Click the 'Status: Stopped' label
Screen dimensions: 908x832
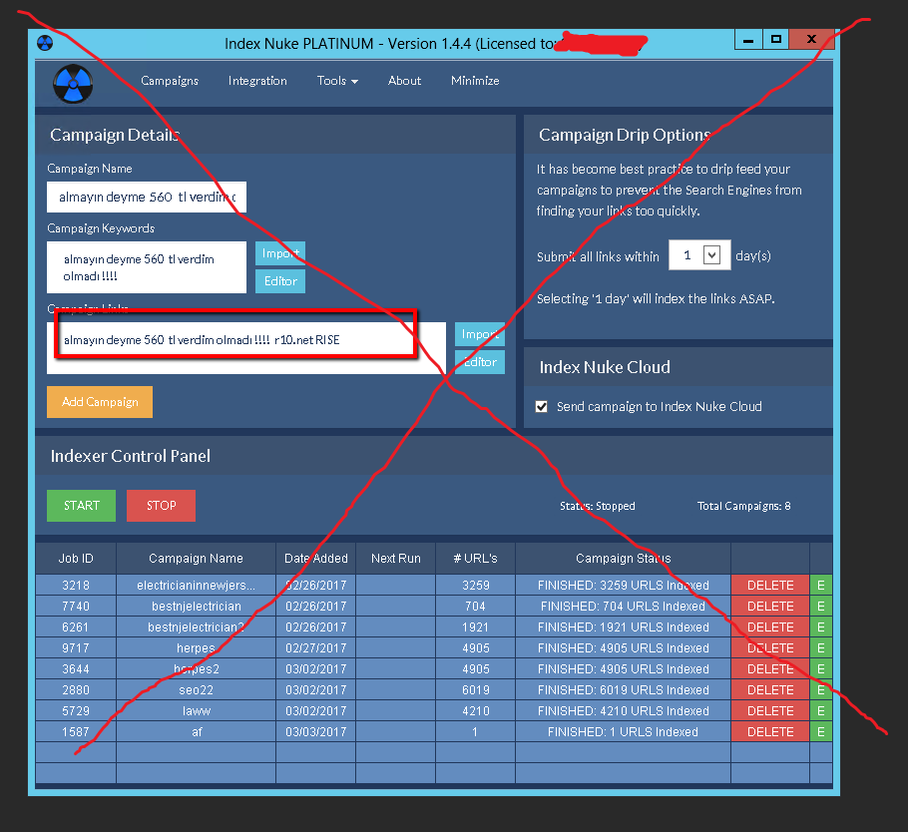pyautogui.click(x=597, y=506)
